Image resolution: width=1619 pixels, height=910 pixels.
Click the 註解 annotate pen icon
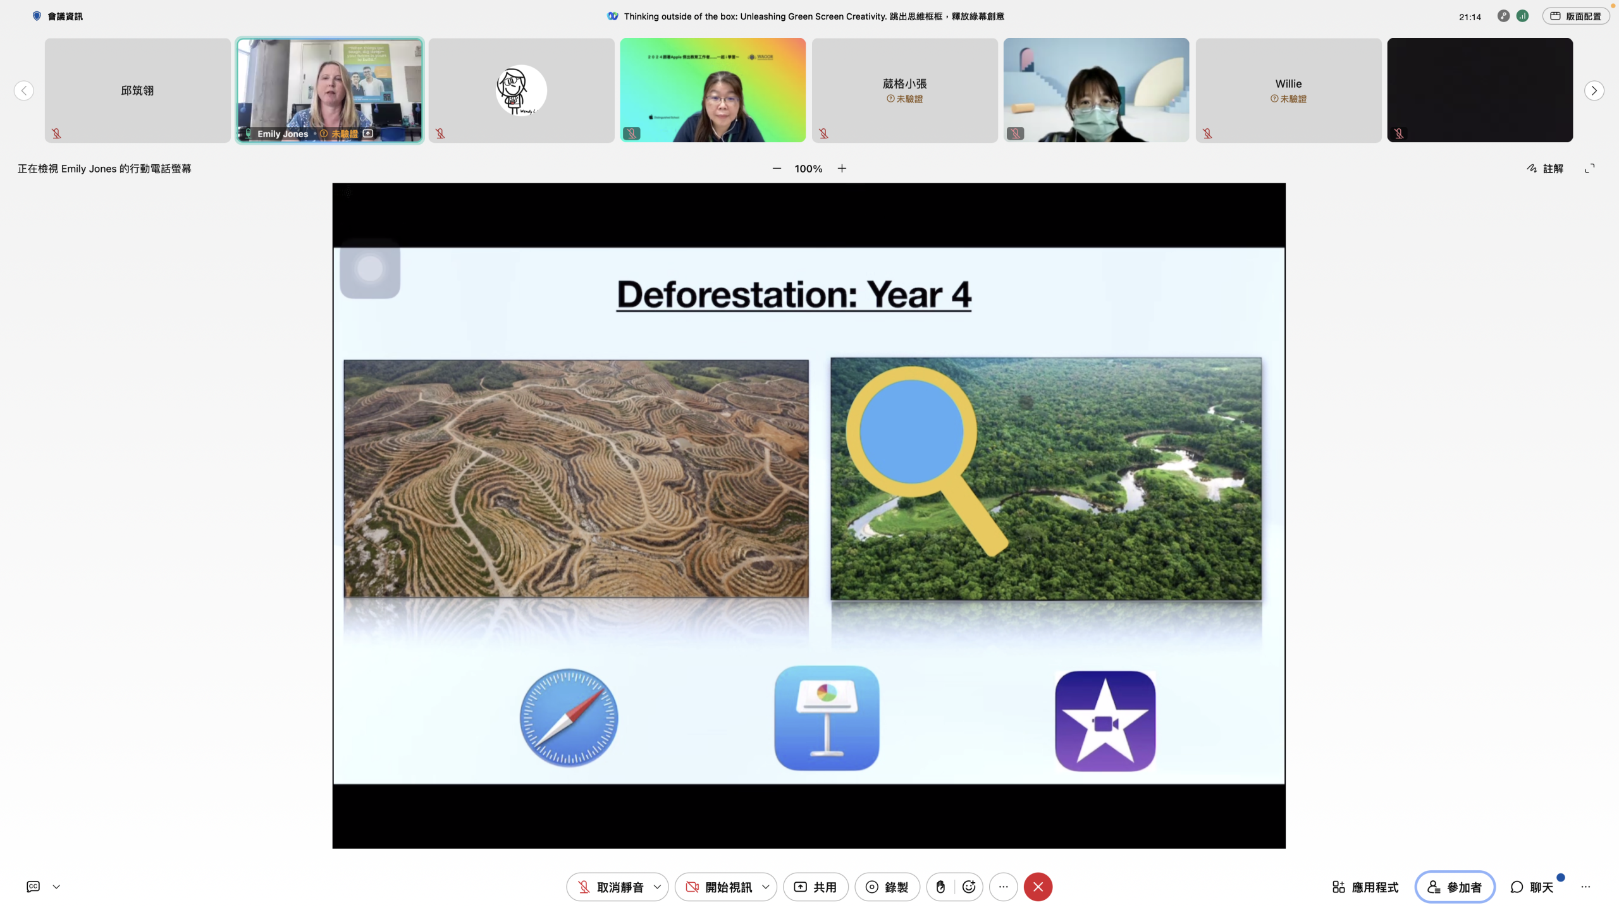pos(1532,168)
